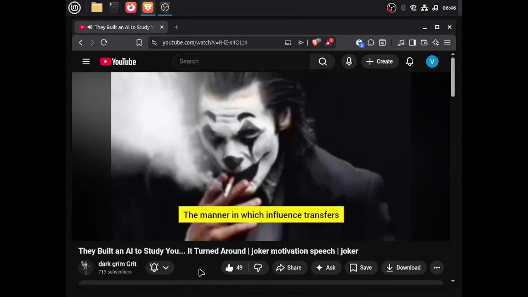Go back with browser back arrow
Image resolution: width=528 pixels, height=297 pixels.
(81, 42)
